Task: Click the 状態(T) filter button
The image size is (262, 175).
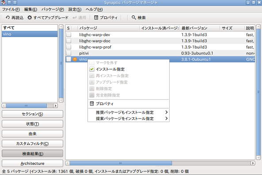Action: click(32, 124)
